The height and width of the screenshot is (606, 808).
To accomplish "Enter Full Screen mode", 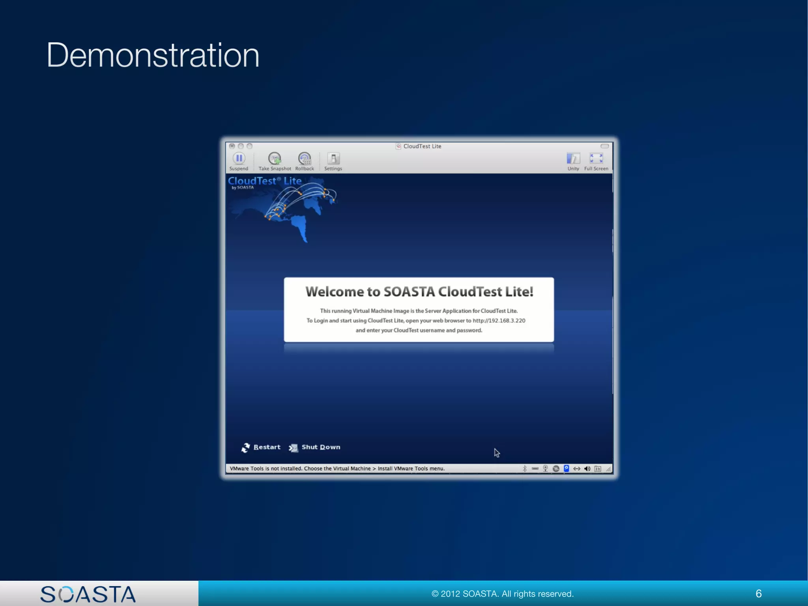I will click(x=596, y=159).
